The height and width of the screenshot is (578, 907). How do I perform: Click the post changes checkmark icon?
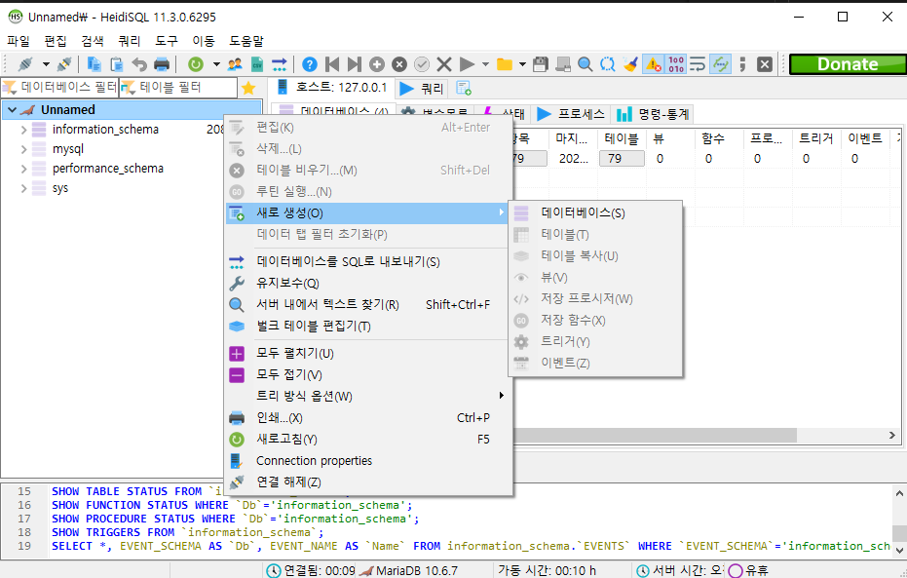pos(422,64)
